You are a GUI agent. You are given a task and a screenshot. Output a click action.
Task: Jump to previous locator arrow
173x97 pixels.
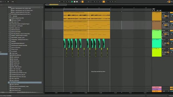(x=153, y=11)
